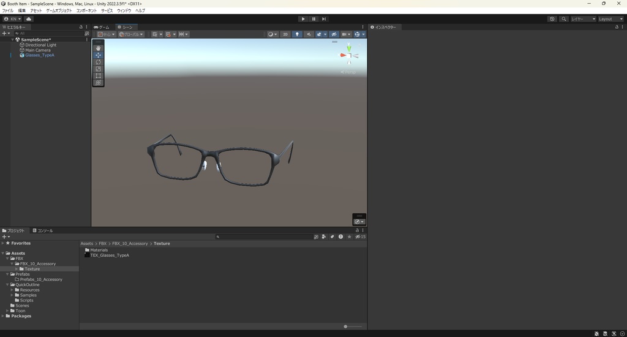Toggle scene audio
The image size is (627, 337).
coord(309,34)
